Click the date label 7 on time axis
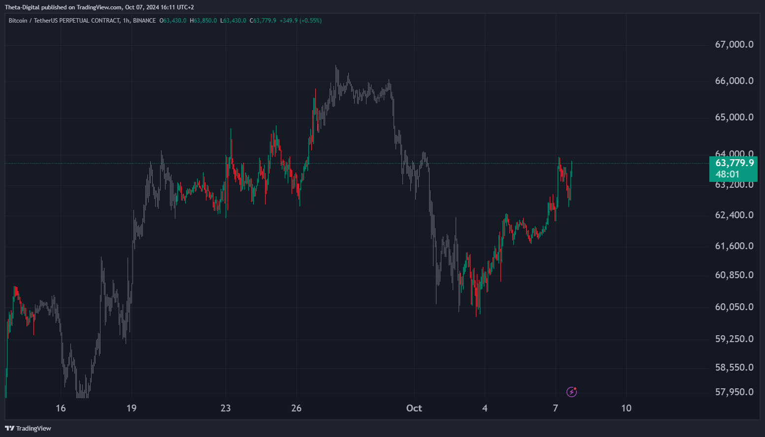 pyautogui.click(x=556, y=408)
